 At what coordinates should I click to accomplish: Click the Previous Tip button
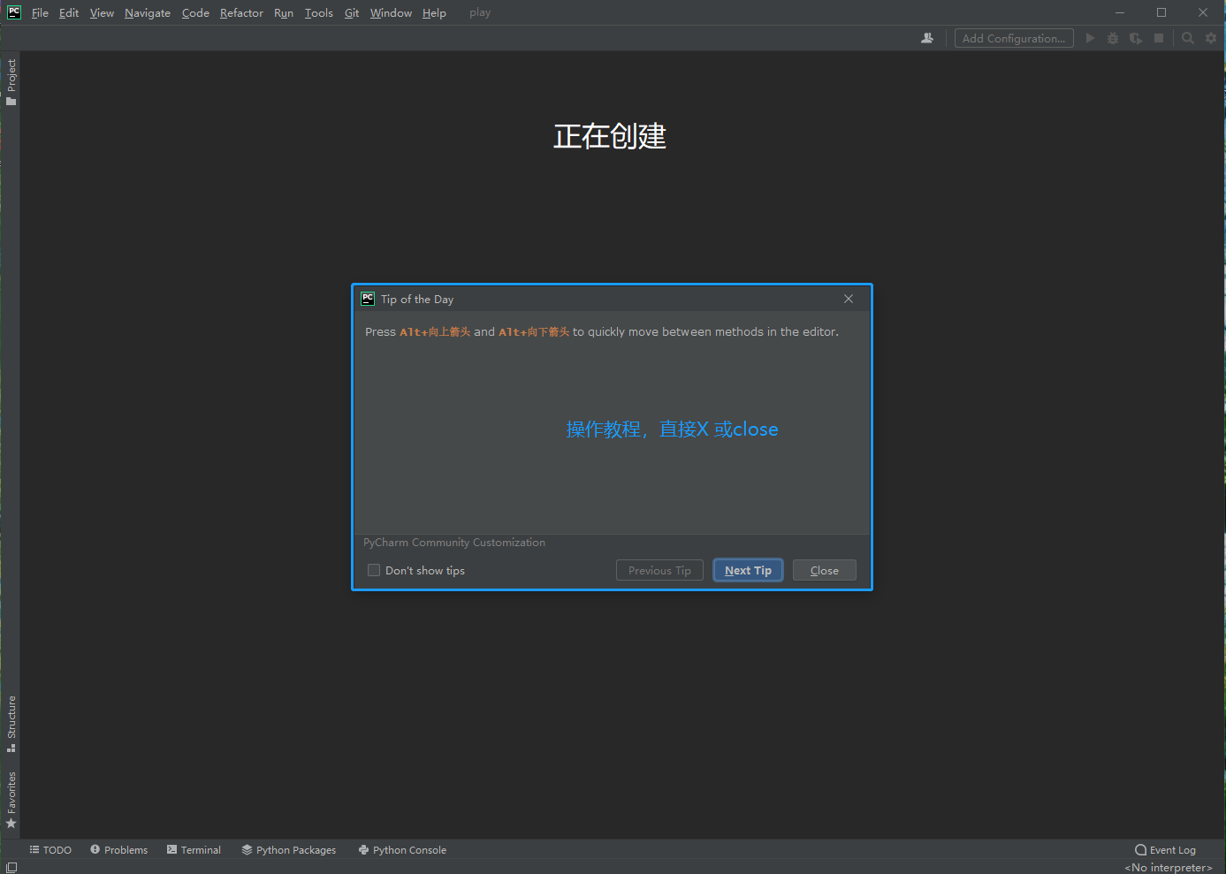pyautogui.click(x=659, y=570)
